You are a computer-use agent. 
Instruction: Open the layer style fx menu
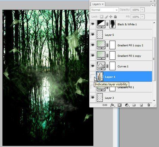click(112, 105)
